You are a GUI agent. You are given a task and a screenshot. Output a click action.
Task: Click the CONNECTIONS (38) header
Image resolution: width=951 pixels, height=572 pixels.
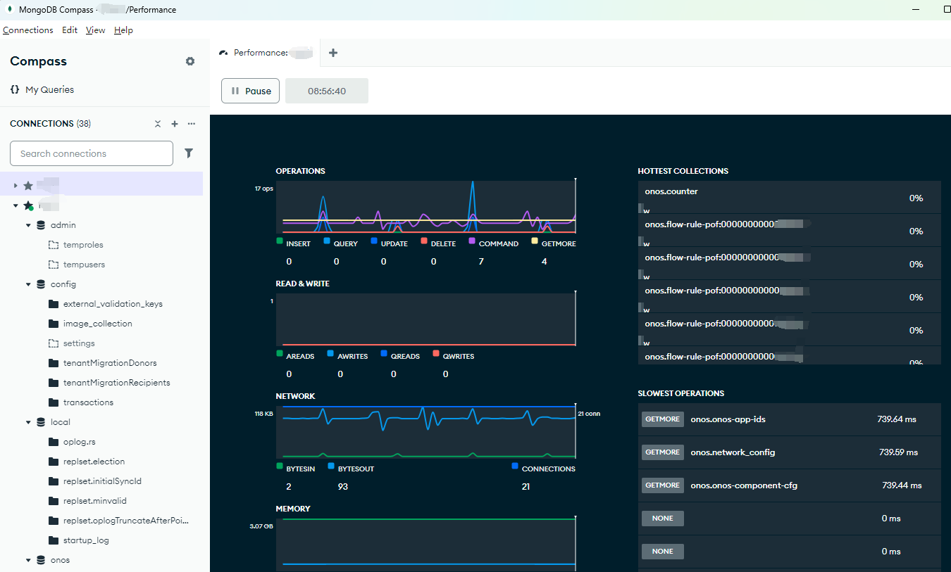tap(50, 124)
